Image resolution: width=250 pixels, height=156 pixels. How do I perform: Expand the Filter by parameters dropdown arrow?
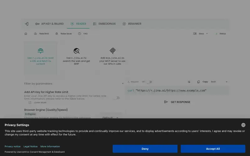(123, 84)
